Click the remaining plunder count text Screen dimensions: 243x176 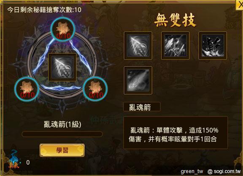[44, 10]
